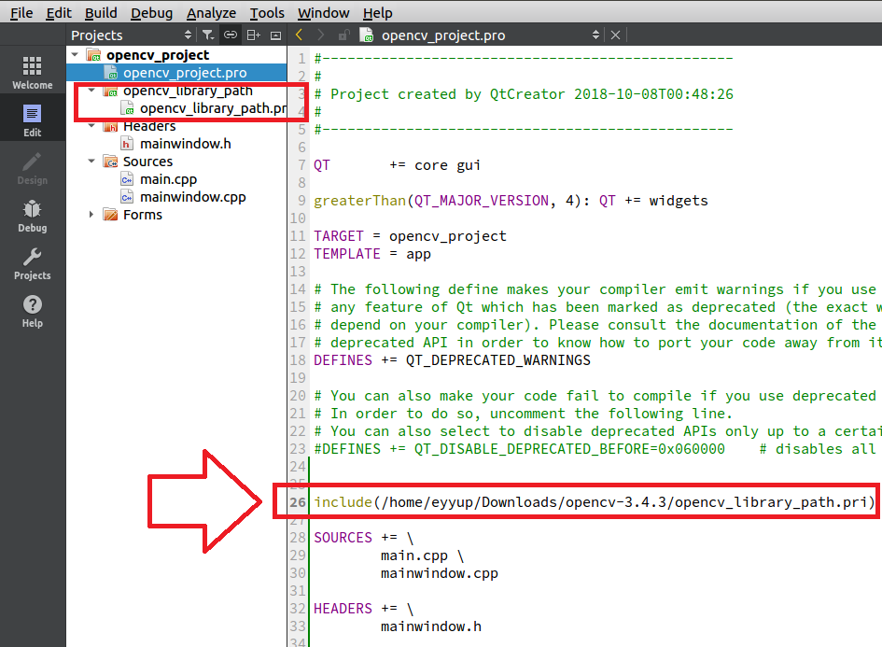The height and width of the screenshot is (647, 882).
Task: Click the TARGET = opencv_project line
Action: coord(410,235)
